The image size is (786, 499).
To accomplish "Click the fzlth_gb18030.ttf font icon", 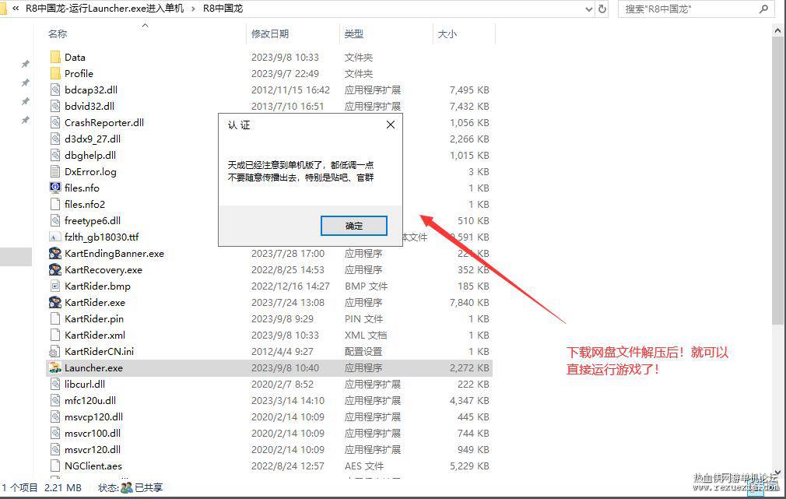I will click(x=55, y=237).
